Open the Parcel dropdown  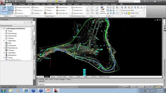click(x=35, y=7)
